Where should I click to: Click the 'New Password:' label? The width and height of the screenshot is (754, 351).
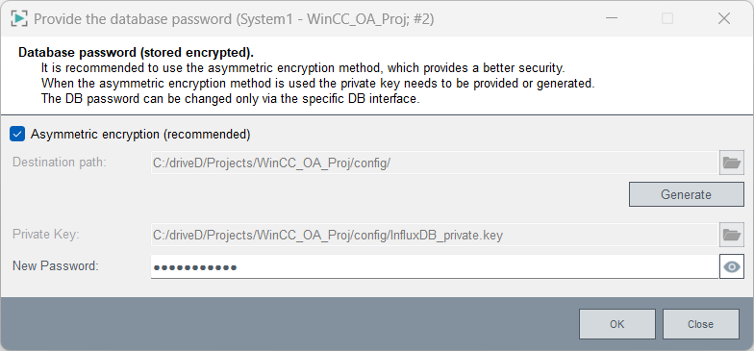[56, 265]
